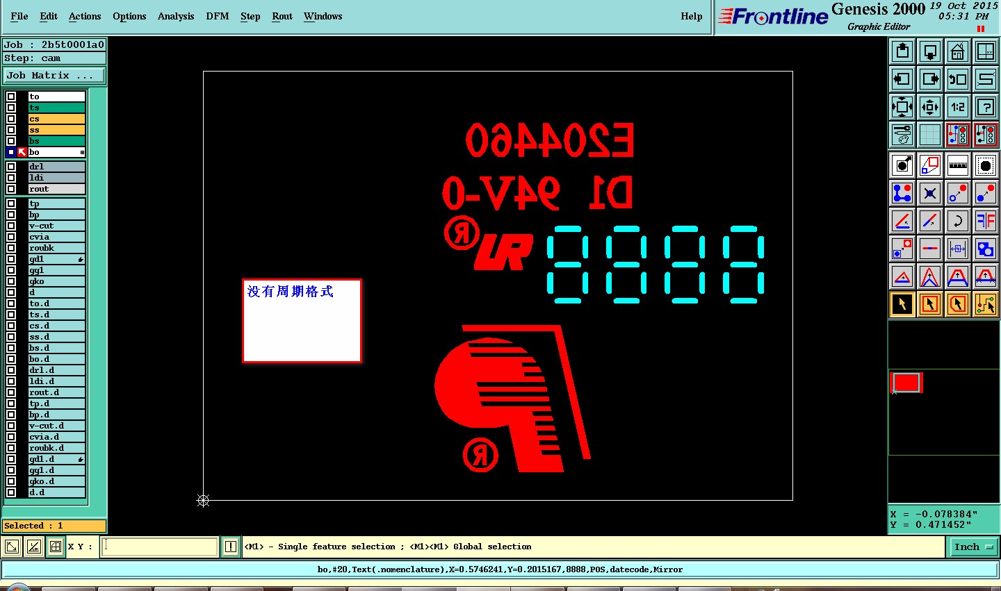Toggle the checkbox beside layer 'to'

[x=11, y=97]
